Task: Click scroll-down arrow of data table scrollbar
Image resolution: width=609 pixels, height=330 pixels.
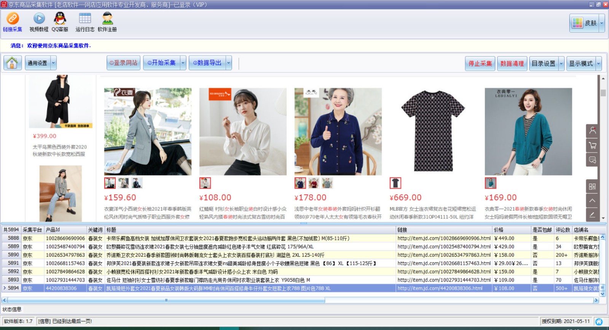Action: 603,294
